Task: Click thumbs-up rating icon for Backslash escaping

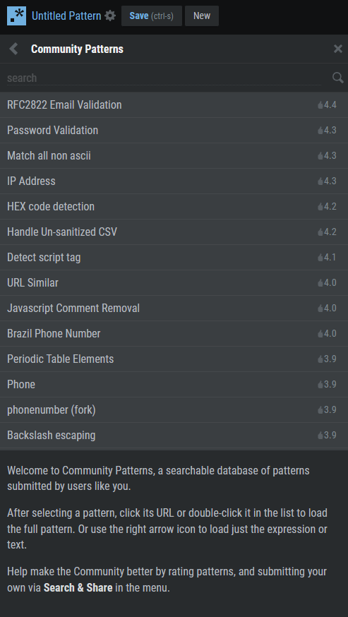Action: 320,435
